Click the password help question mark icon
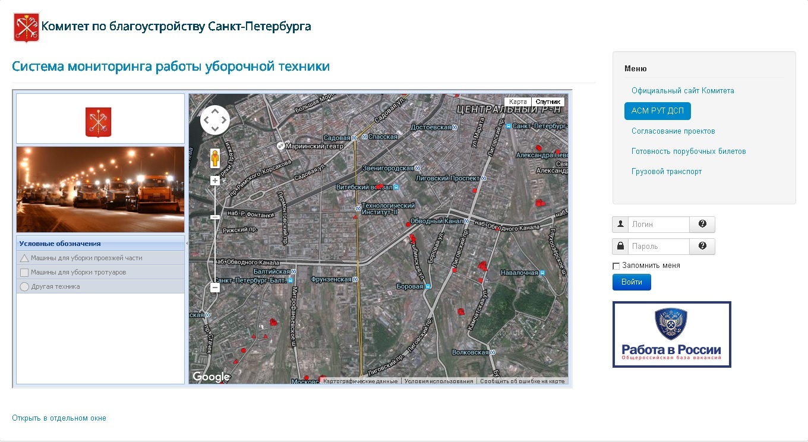 [x=702, y=246]
